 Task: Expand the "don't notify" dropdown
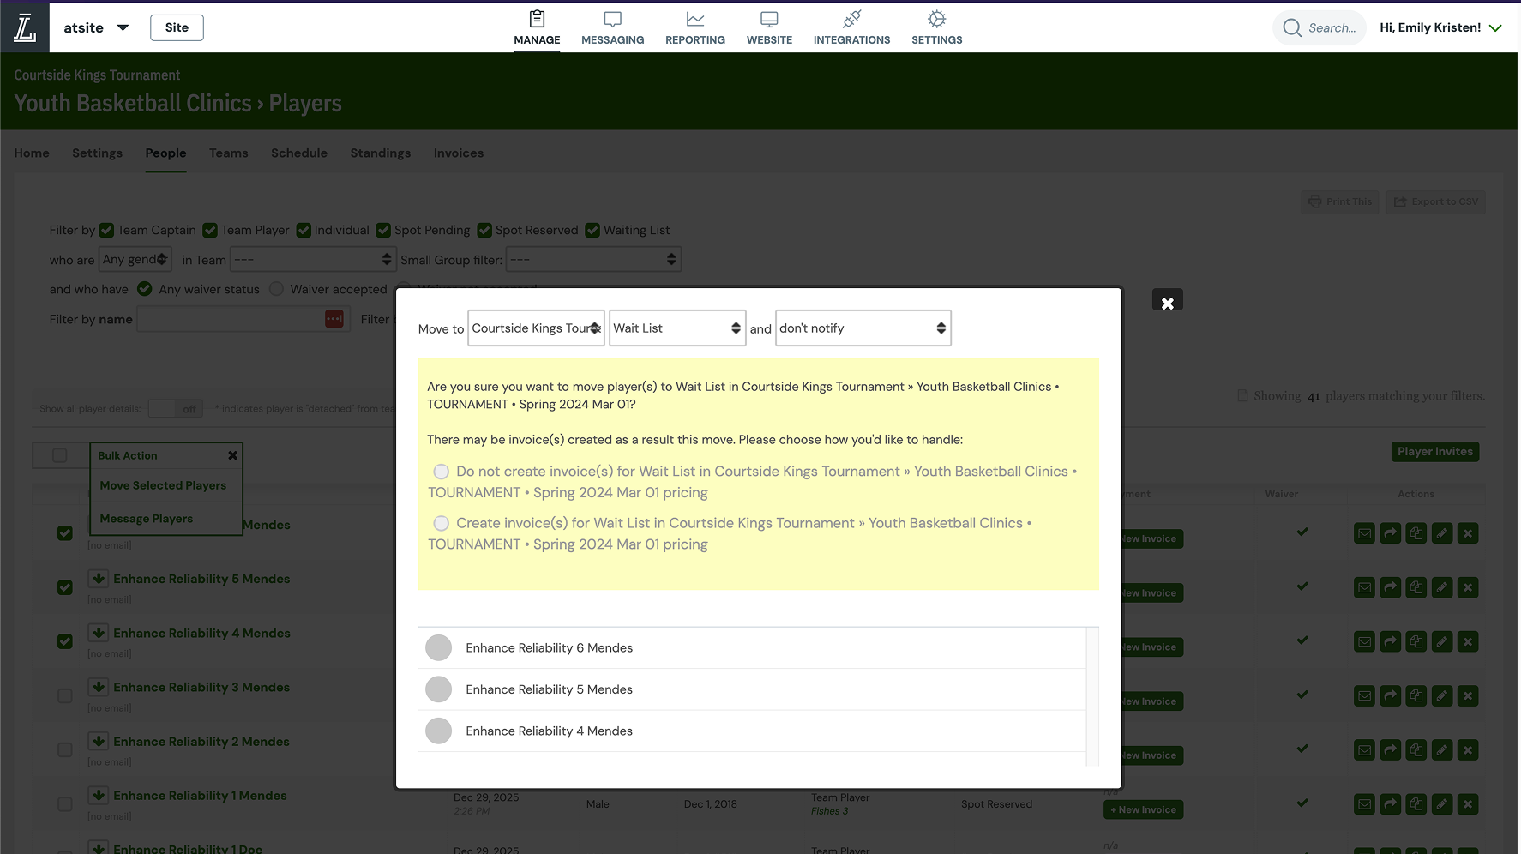pyautogui.click(x=863, y=328)
